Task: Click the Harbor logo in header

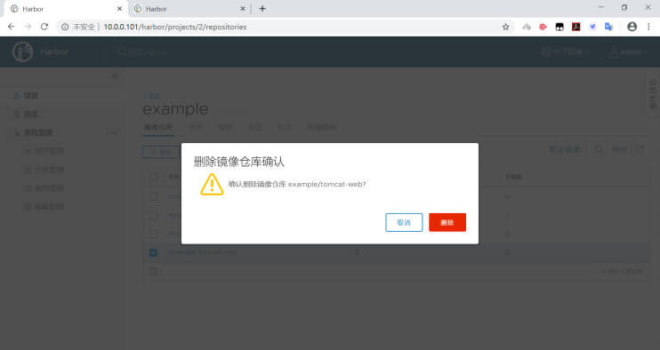Action: (x=23, y=52)
